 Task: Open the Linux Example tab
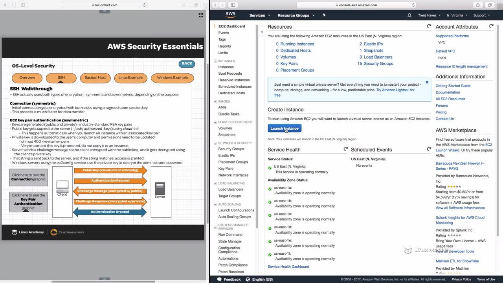pyautogui.click(x=130, y=77)
